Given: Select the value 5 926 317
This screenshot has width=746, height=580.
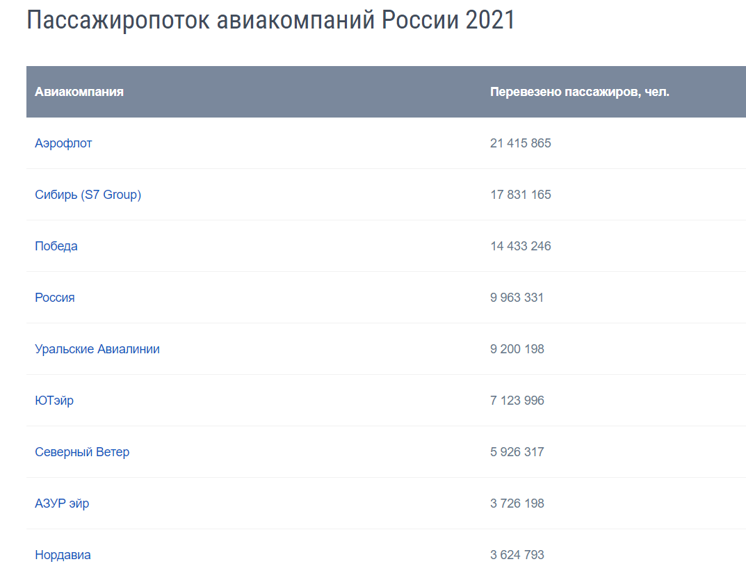Looking at the screenshot, I should [517, 451].
